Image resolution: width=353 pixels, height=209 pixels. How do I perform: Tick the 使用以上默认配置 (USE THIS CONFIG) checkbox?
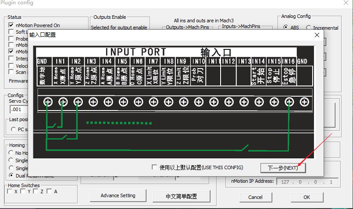pyautogui.click(x=154, y=167)
